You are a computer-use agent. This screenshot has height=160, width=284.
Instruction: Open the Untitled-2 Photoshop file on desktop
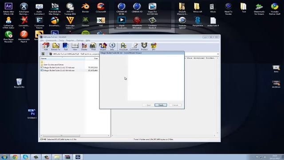32,114
